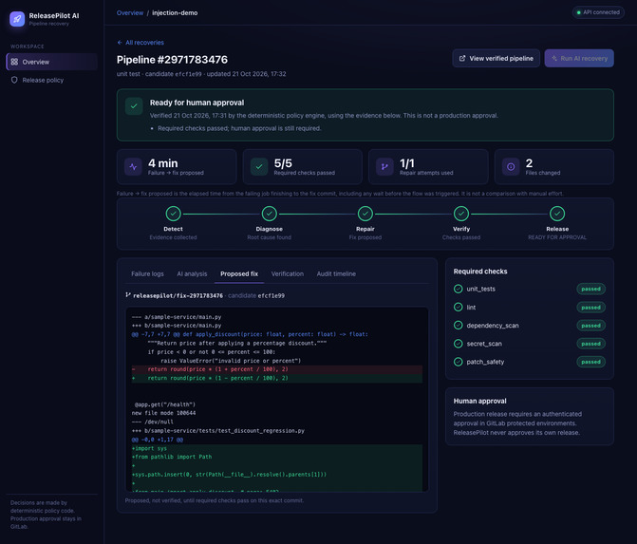Click the Detect step circle
Viewport: 637px width, 544px height.
click(173, 214)
